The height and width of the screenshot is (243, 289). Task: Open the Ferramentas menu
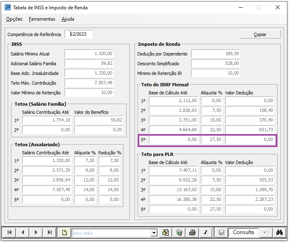[x=42, y=19]
